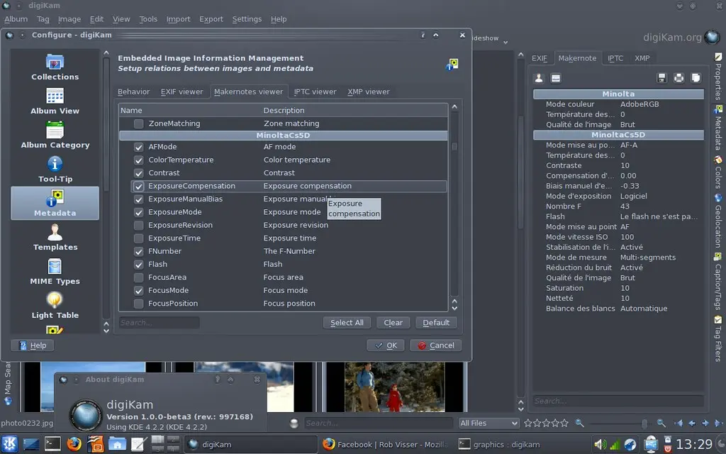Disable the Contrast checkbox
Viewport: 726px width, 454px height.
[138, 173]
